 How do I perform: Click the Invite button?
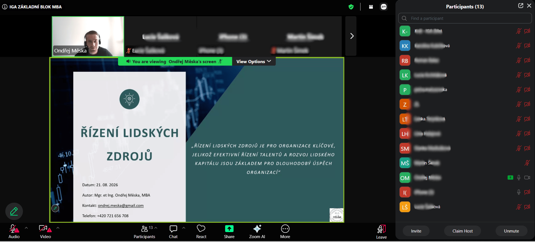coord(416,231)
